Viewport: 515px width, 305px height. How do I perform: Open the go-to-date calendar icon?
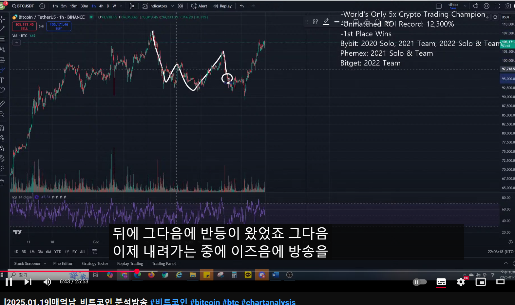(x=94, y=252)
